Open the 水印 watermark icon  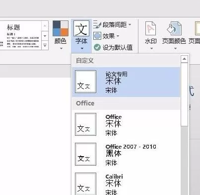coord(150,28)
